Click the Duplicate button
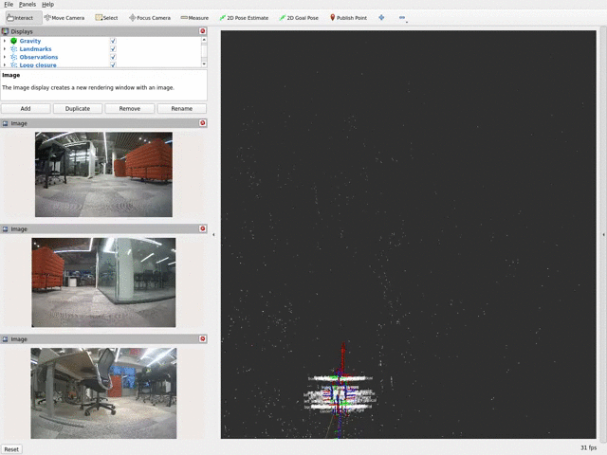Screen dimensions: 607x455 pyautogui.click(x=78, y=109)
